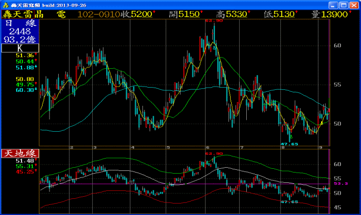Click the 93.2億 capital value
361x215 pixels.
pos(20,40)
